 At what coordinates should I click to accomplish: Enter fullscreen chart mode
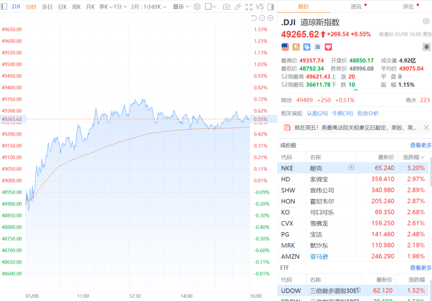pyautogui.click(x=249, y=7)
